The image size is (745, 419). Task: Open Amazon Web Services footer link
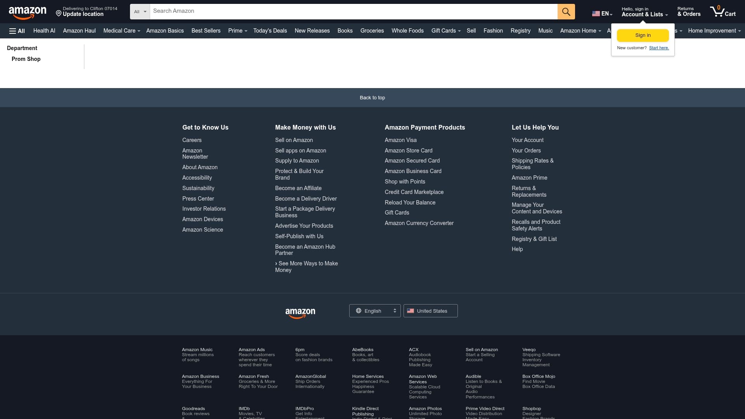[x=423, y=379]
